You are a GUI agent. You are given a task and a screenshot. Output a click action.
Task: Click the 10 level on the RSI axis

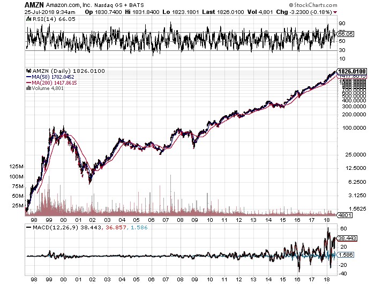tap(342, 58)
